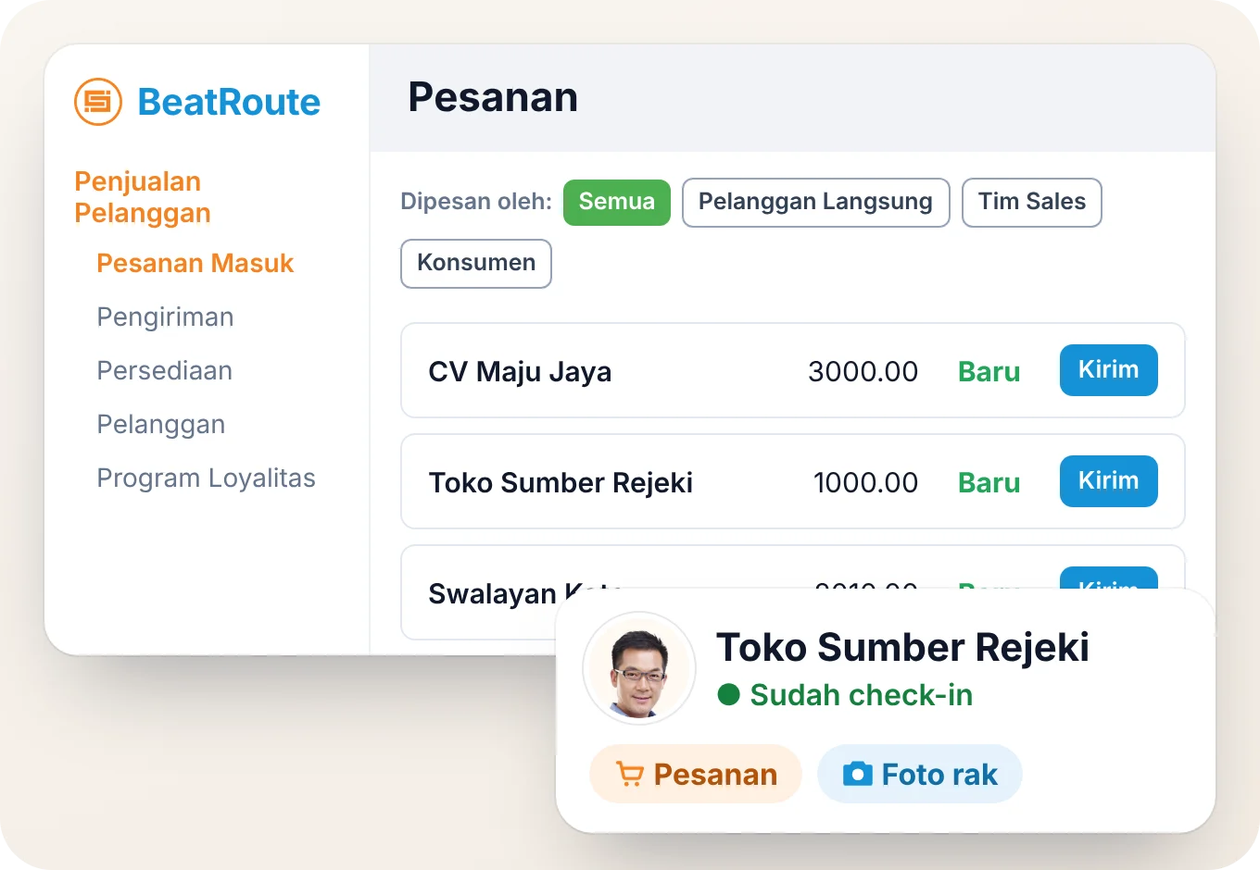The width and height of the screenshot is (1260, 870).
Task: Select the Semua filter
Action: click(616, 202)
